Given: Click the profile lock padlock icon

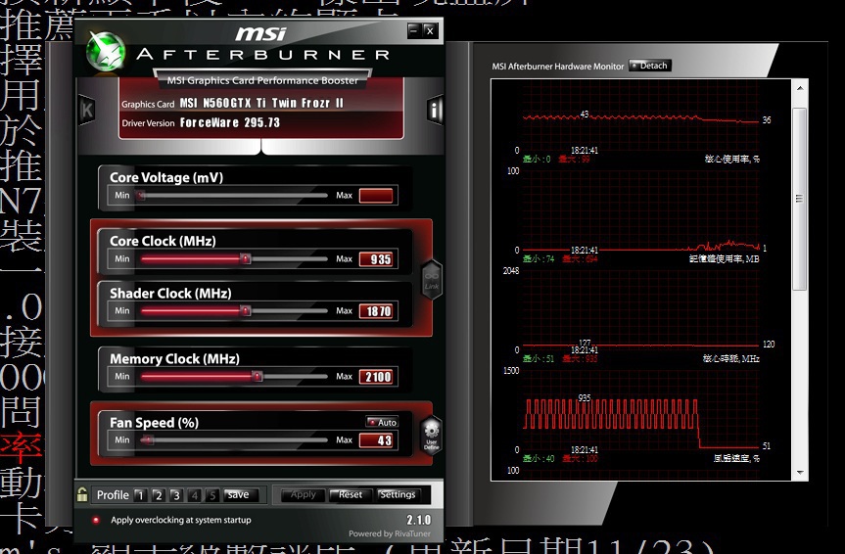Looking at the screenshot, I should (84, 495).
